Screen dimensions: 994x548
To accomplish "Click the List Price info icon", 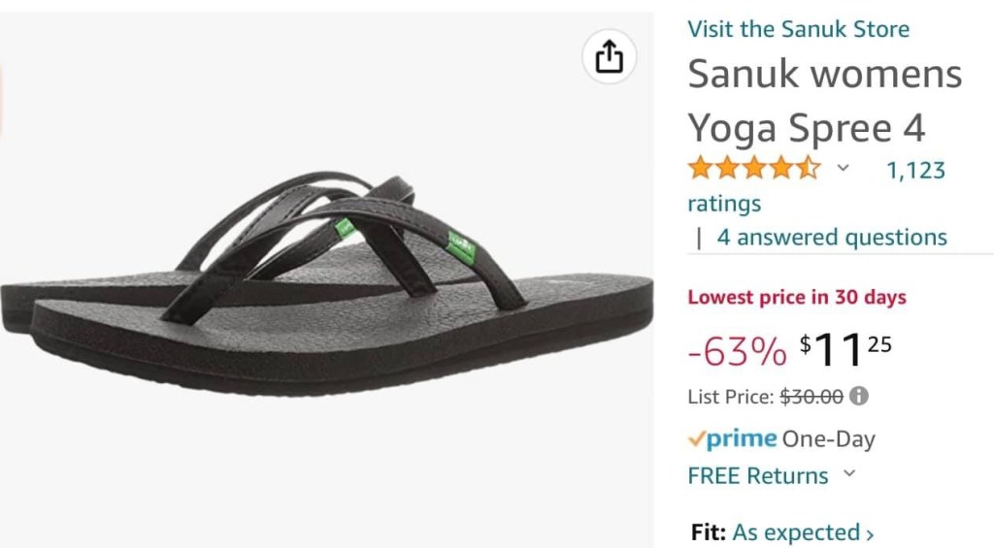I will [859, 396].
